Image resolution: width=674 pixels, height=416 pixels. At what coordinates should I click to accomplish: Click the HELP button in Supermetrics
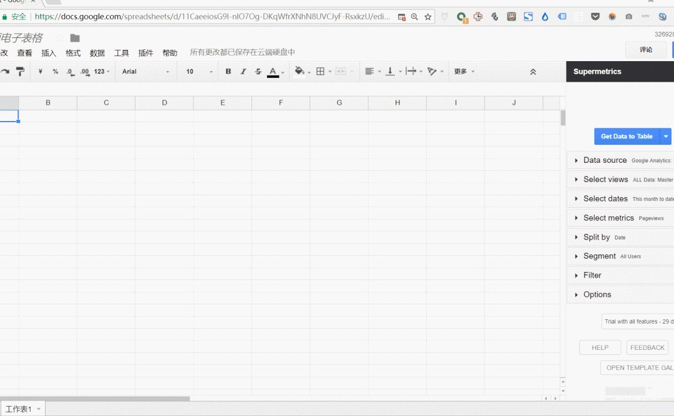(600, 347)
